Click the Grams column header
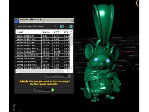The height and width of the screenshot is (112, 149). pos(46,32)
